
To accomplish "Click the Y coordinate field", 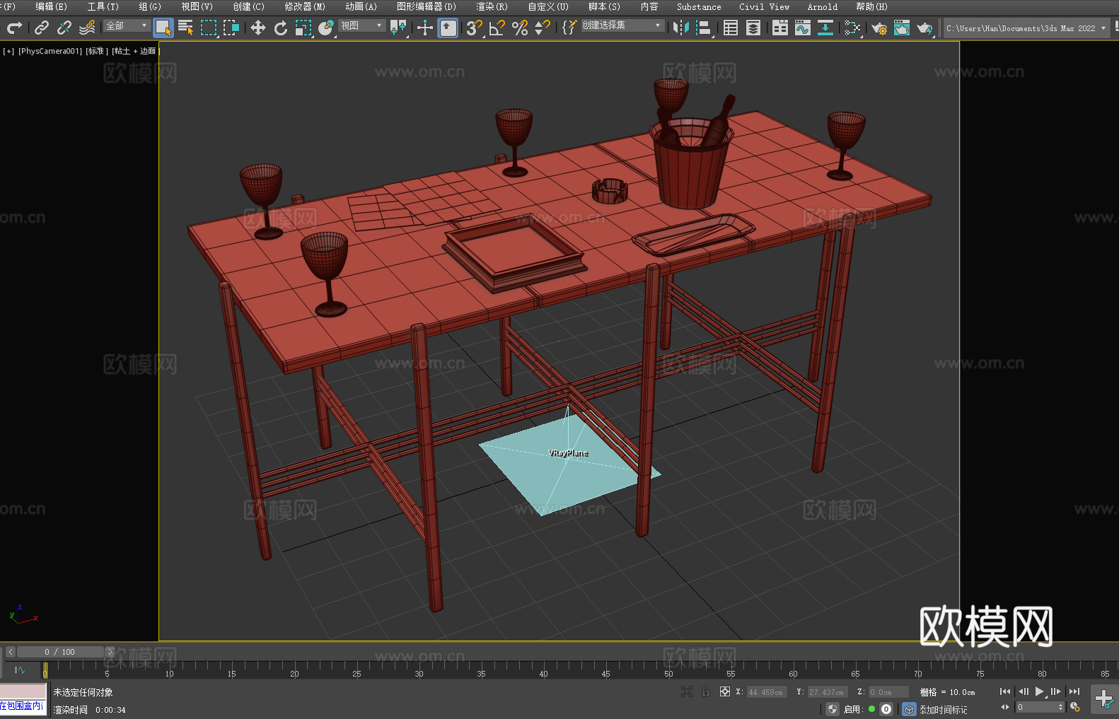I will [828, 692].
